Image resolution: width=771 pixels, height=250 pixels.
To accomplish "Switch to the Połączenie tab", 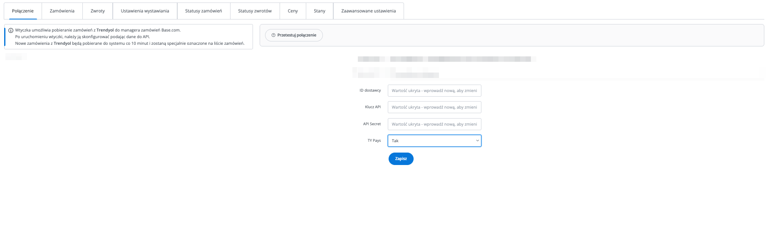I will click(23, 11).
